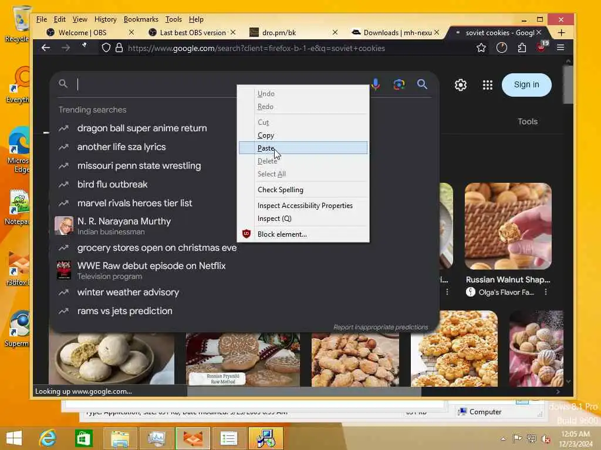Open the File menu
This screenshot has height=450, width=601.
pyautogui.click(x=42, y=19)
